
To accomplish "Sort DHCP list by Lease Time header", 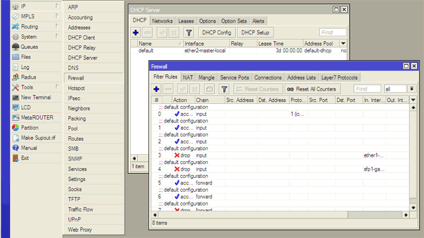I will pyautogui.click(x=280, y=44).
